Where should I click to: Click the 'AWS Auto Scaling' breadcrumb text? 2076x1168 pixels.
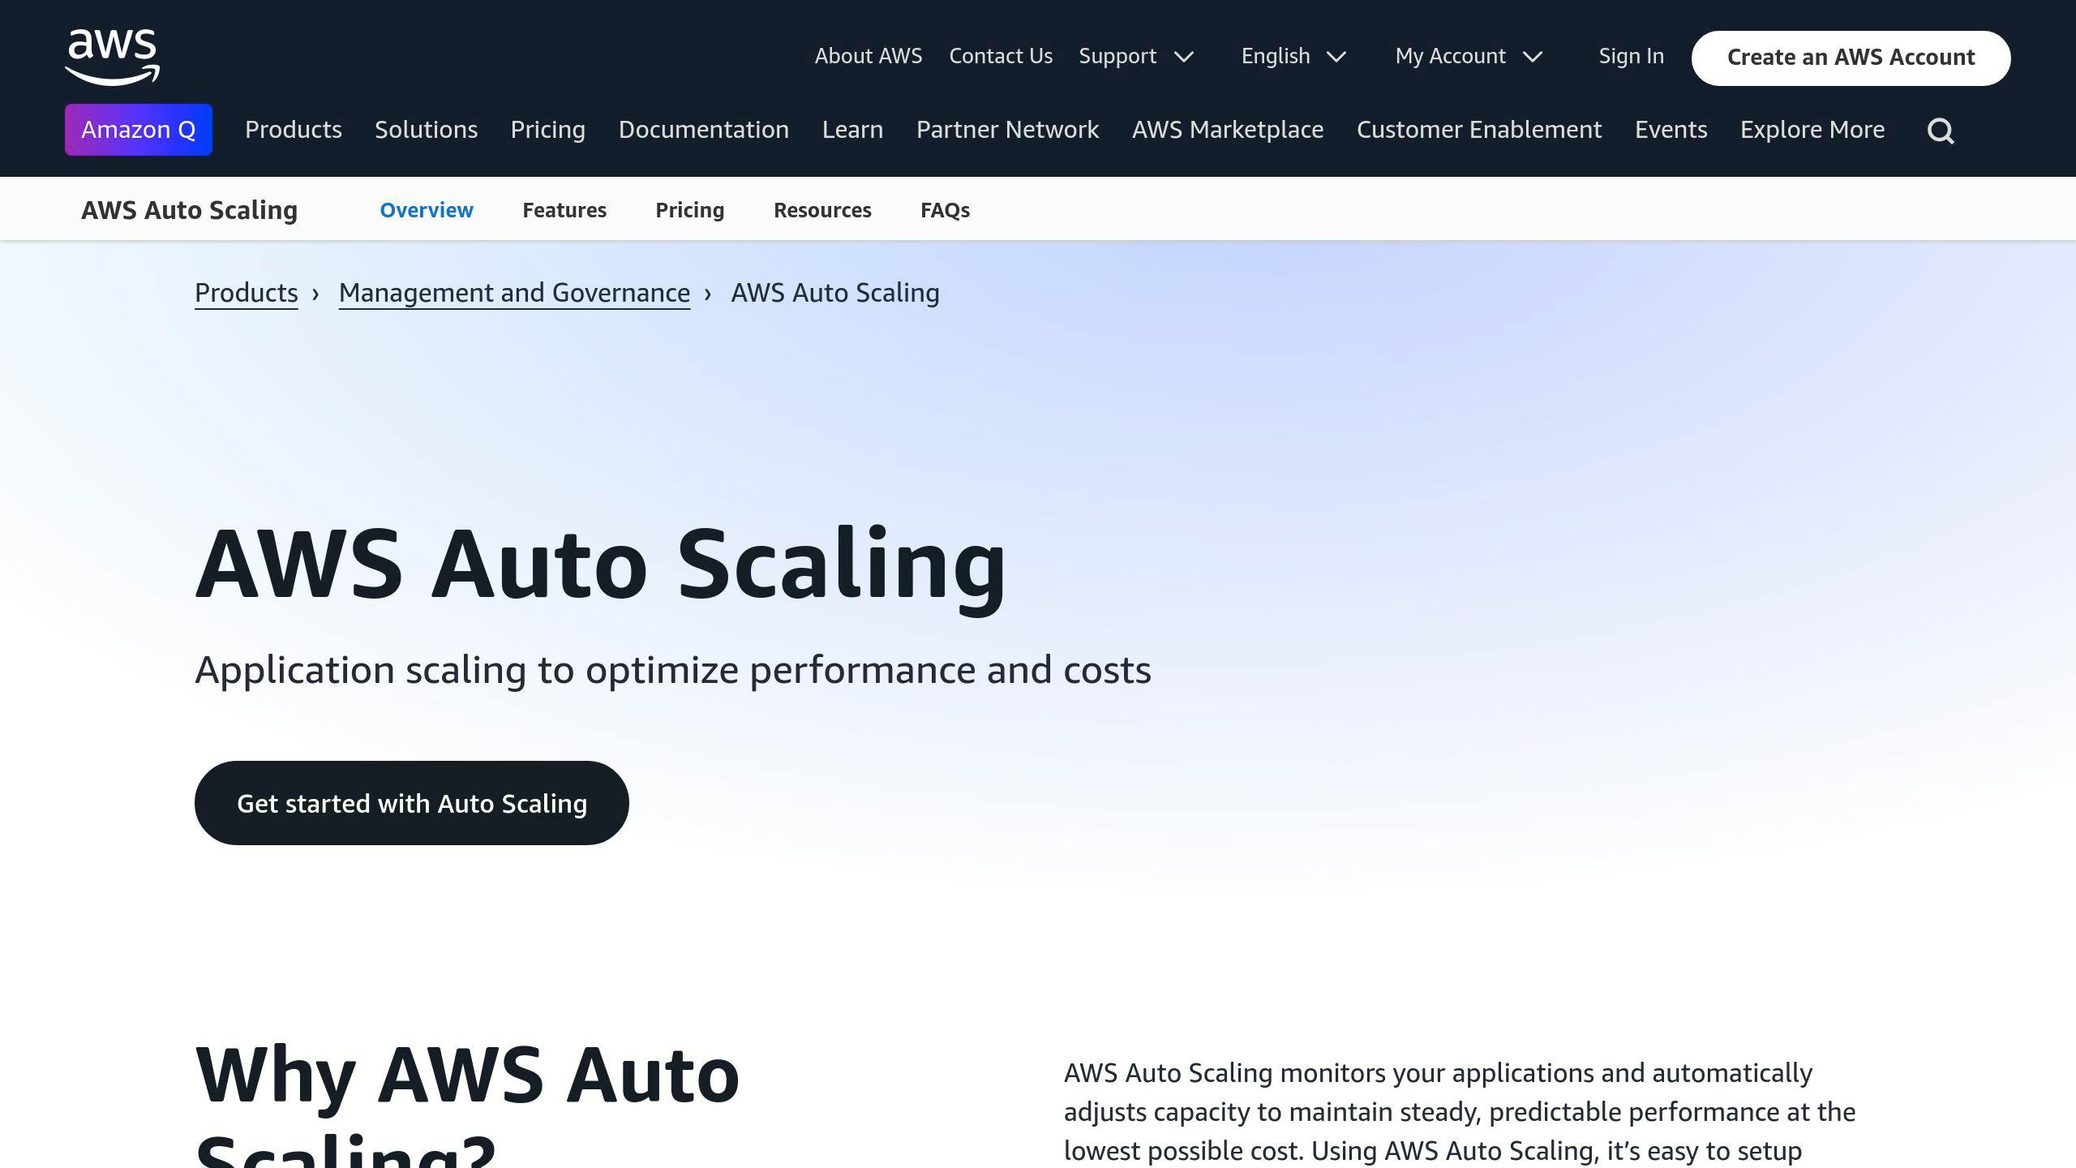coord(835,293)
